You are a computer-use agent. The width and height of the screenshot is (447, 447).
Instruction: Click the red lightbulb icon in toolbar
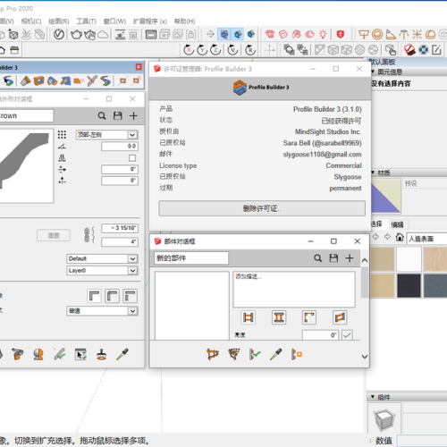323,34
